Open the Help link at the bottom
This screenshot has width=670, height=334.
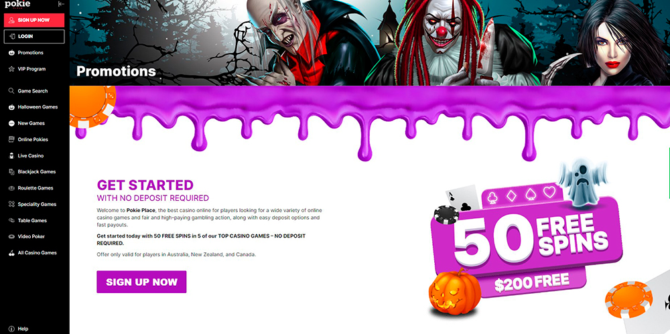pyautogui.click(x=18, y=329)
